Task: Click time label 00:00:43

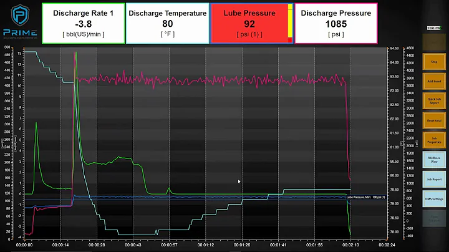Action: click(x=133, y=245)
